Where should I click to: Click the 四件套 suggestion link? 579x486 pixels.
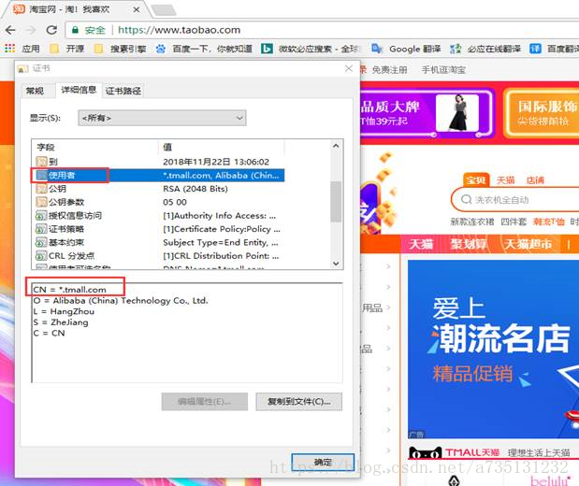[x=514, y=222]
